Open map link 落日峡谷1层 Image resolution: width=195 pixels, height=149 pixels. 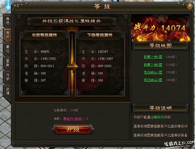153,72
